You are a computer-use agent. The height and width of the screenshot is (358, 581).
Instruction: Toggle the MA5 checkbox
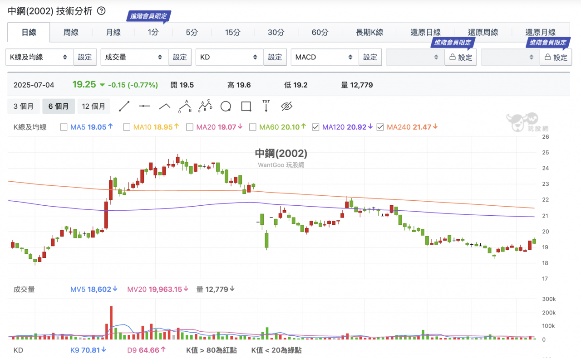pyautogui.click(x=64, y=127)
